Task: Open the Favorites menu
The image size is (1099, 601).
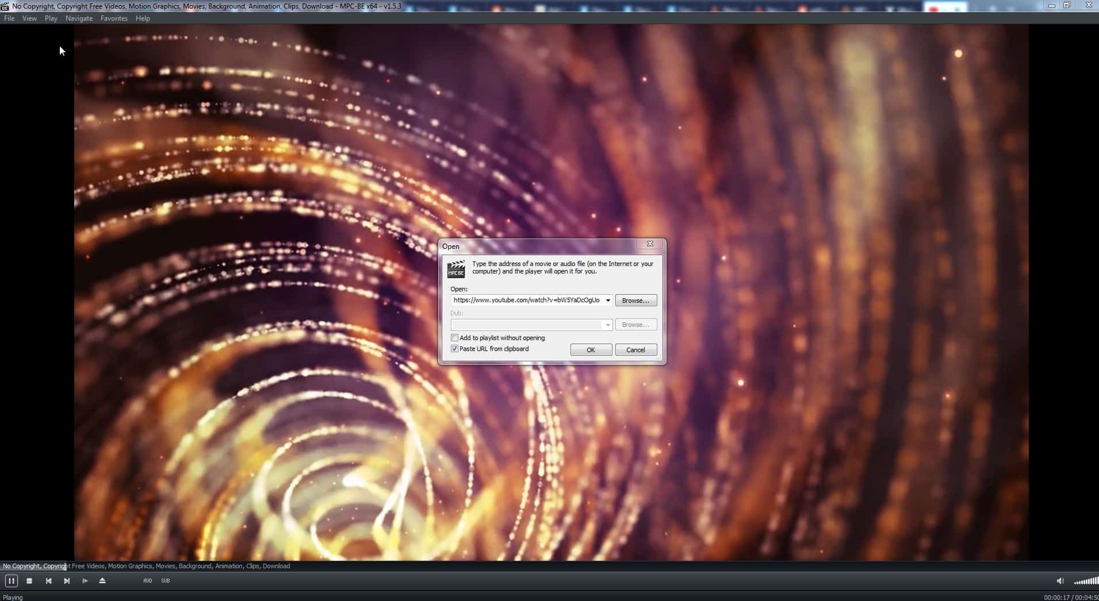Action: (x=114, y=18)
